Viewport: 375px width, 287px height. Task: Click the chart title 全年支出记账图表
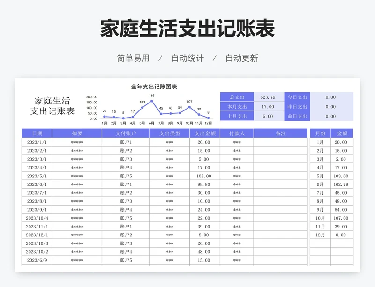(154, 87)
